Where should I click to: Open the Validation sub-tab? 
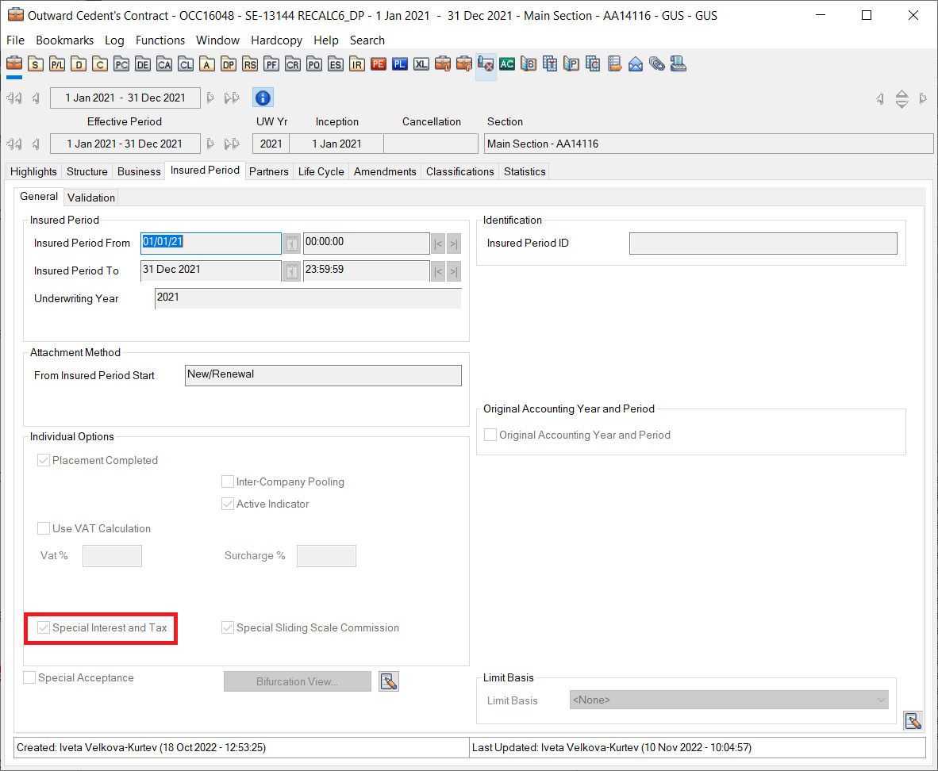pos(91,198)
